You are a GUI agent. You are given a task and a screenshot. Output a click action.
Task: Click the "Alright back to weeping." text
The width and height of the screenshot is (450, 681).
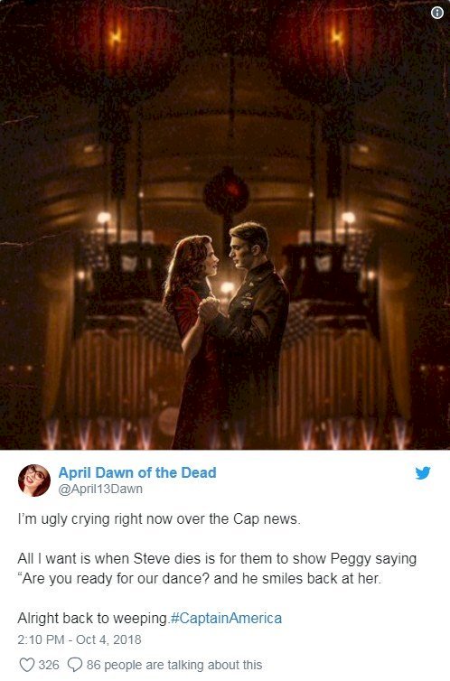[93, 618]
